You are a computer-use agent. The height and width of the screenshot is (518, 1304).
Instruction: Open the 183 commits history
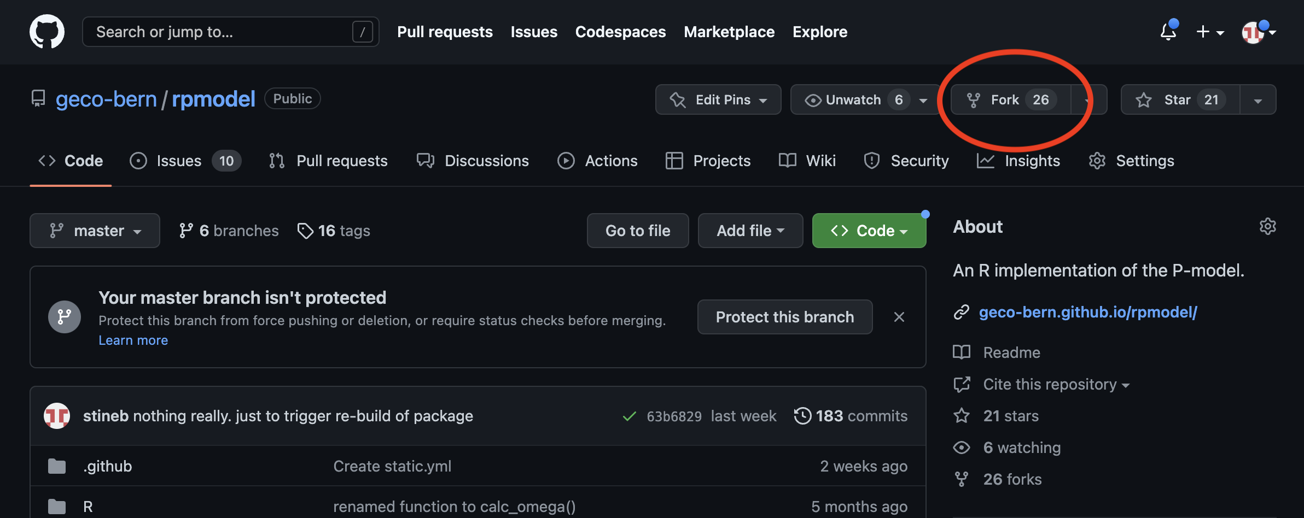pos(851,416)
